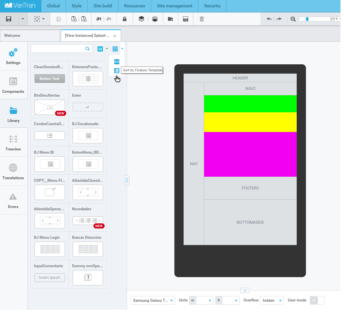The width and height of the screenshot is (344, 320).
Task: Click Sort by Feature Template icon
Action: [117, 71]
